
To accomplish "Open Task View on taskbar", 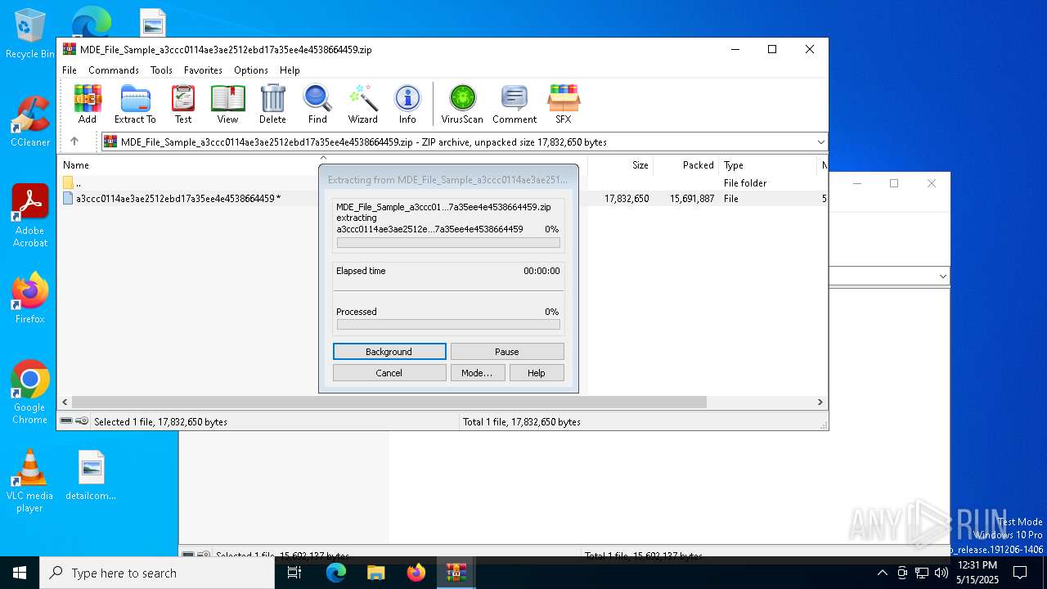I will click(x=294, y=573).
